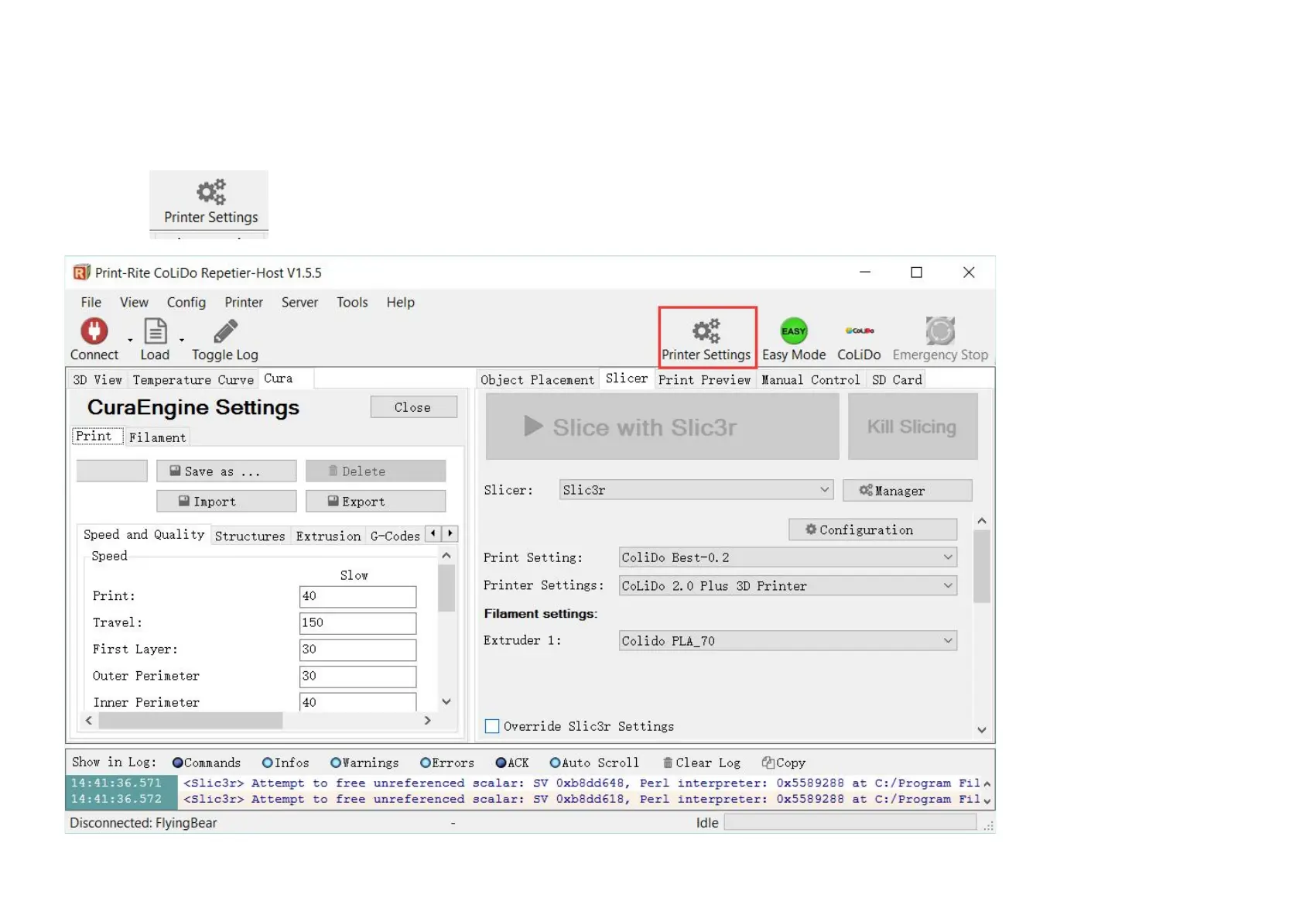The width and height of the screenshot is (1303, 922).
Task: Click the Load file icon
Action: tap(156, 331)
